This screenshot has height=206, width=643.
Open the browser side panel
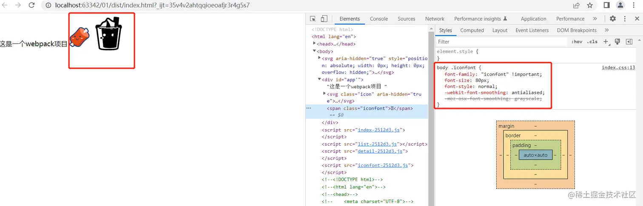click(x=606, y=5)
